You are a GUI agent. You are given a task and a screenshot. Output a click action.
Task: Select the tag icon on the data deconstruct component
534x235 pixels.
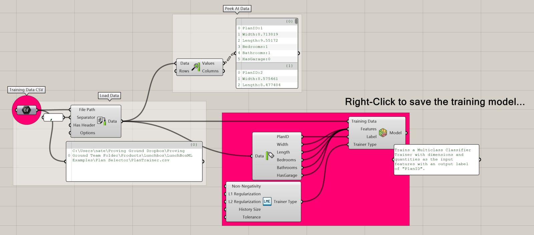(x=270, y=156)
